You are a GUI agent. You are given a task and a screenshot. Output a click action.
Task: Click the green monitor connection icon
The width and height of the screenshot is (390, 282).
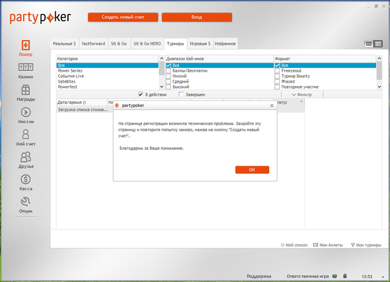tap(335, 276)
